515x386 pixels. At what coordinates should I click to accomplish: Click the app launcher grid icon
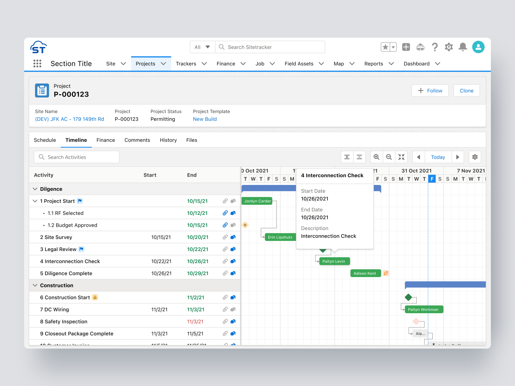pos(38,63)
